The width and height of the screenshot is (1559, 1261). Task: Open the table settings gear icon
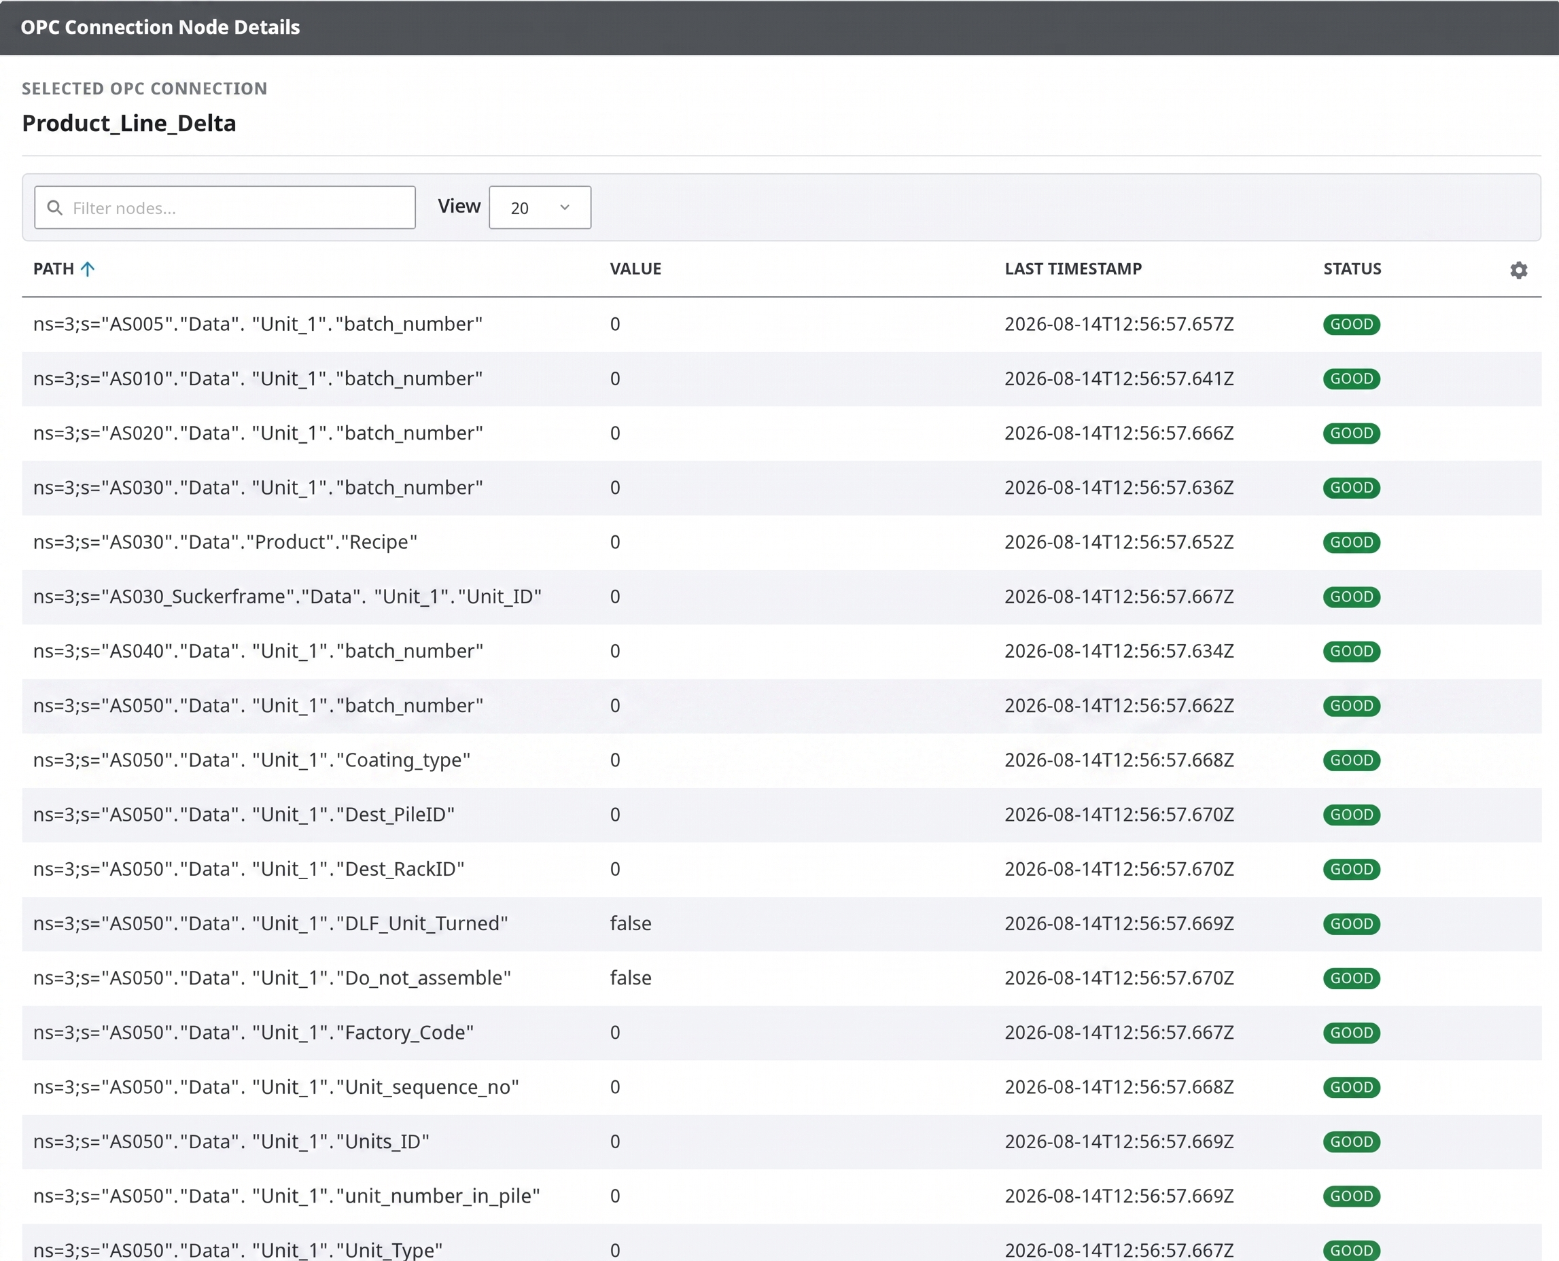tap(1518, 270)
